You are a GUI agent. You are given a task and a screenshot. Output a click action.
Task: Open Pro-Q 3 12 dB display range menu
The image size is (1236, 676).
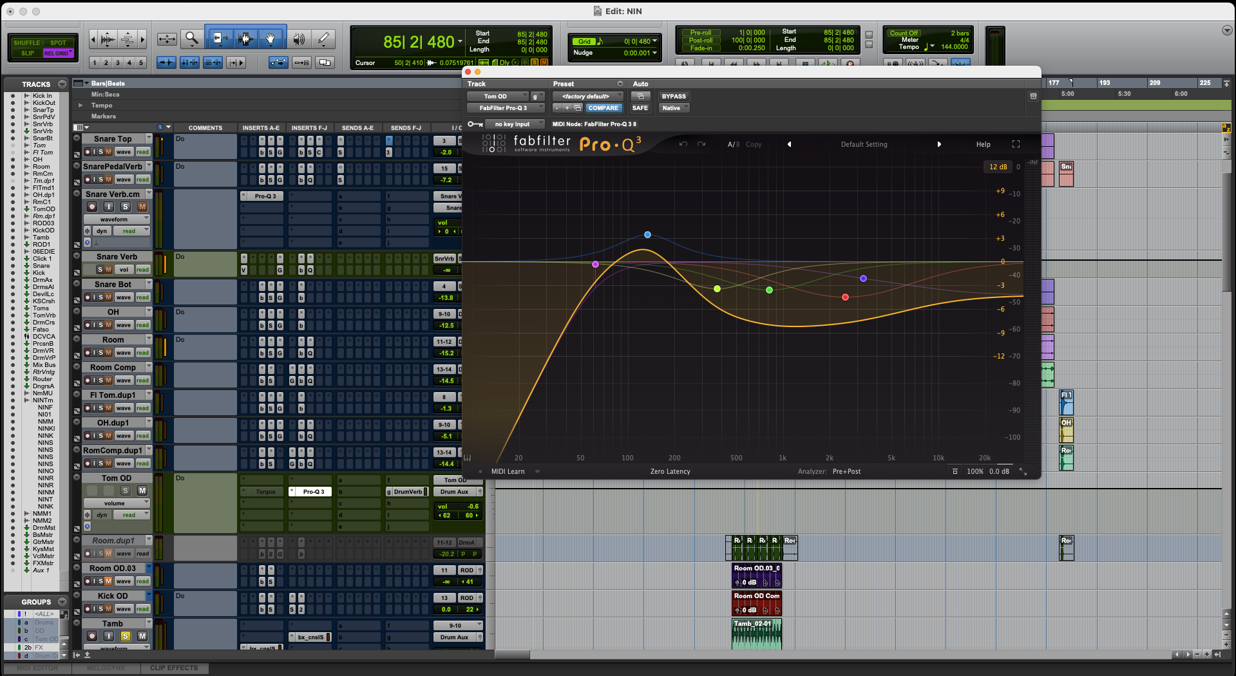[x=998, y=167]
